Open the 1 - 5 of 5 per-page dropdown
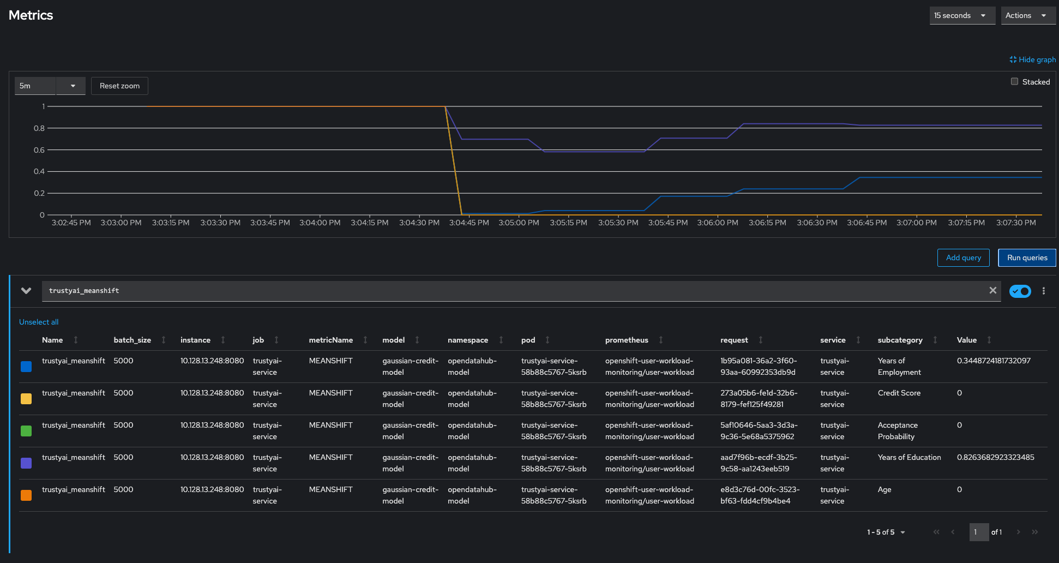This screenshot has width=1059, height=563. [886, 532]
